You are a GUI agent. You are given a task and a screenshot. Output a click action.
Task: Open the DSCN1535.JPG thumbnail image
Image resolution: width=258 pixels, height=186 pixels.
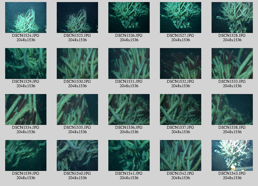point(77,109)
